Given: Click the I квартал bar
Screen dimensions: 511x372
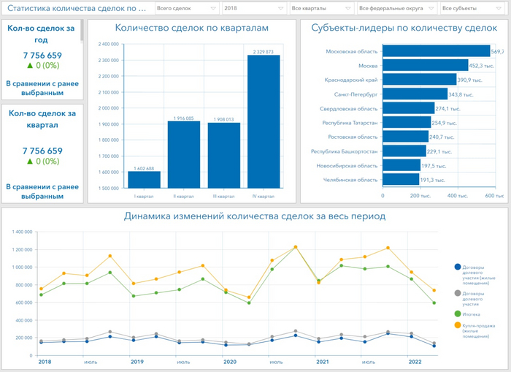Looking at the screenshot, I should [144, 180].
